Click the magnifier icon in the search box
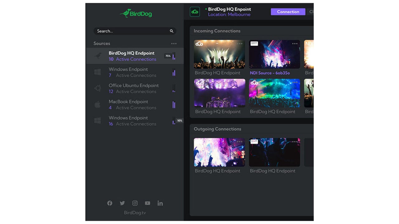The width and height of the screenshot is (399, 224). [171, 31]
